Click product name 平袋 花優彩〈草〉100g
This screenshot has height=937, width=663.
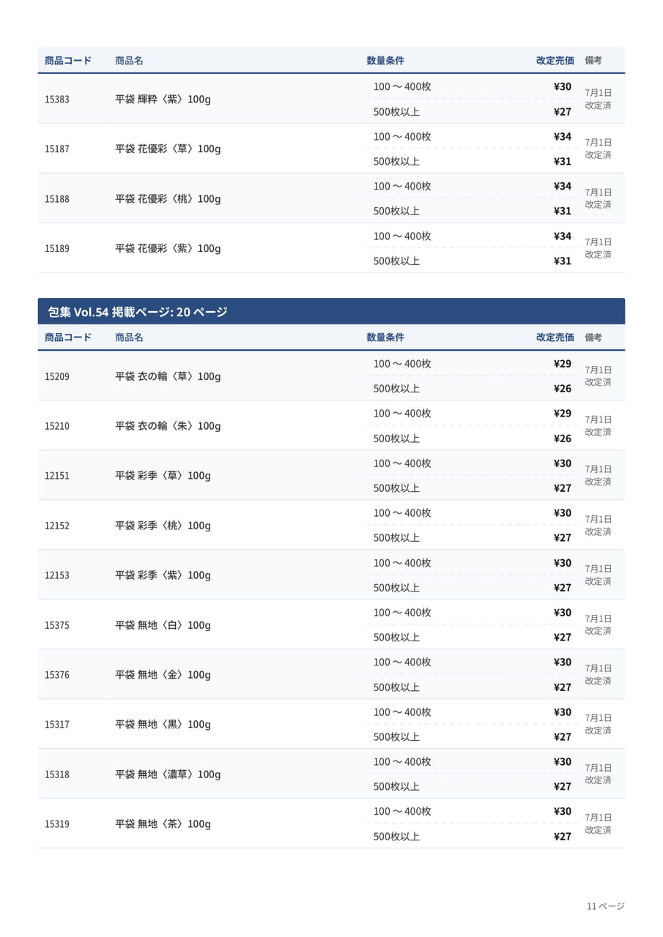[x=168, y=149]
